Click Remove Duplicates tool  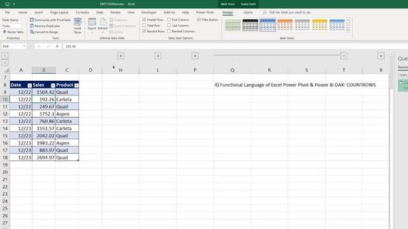tap(45, 26)
